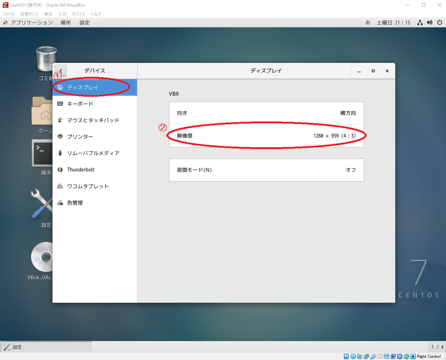Open Thunderbolt settings panel
This screenshot has height=360, width=446.
coord(95,170)
